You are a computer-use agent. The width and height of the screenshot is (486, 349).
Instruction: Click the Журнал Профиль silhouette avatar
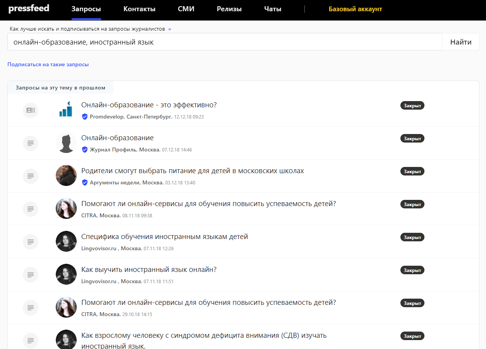tap(66, 143)
